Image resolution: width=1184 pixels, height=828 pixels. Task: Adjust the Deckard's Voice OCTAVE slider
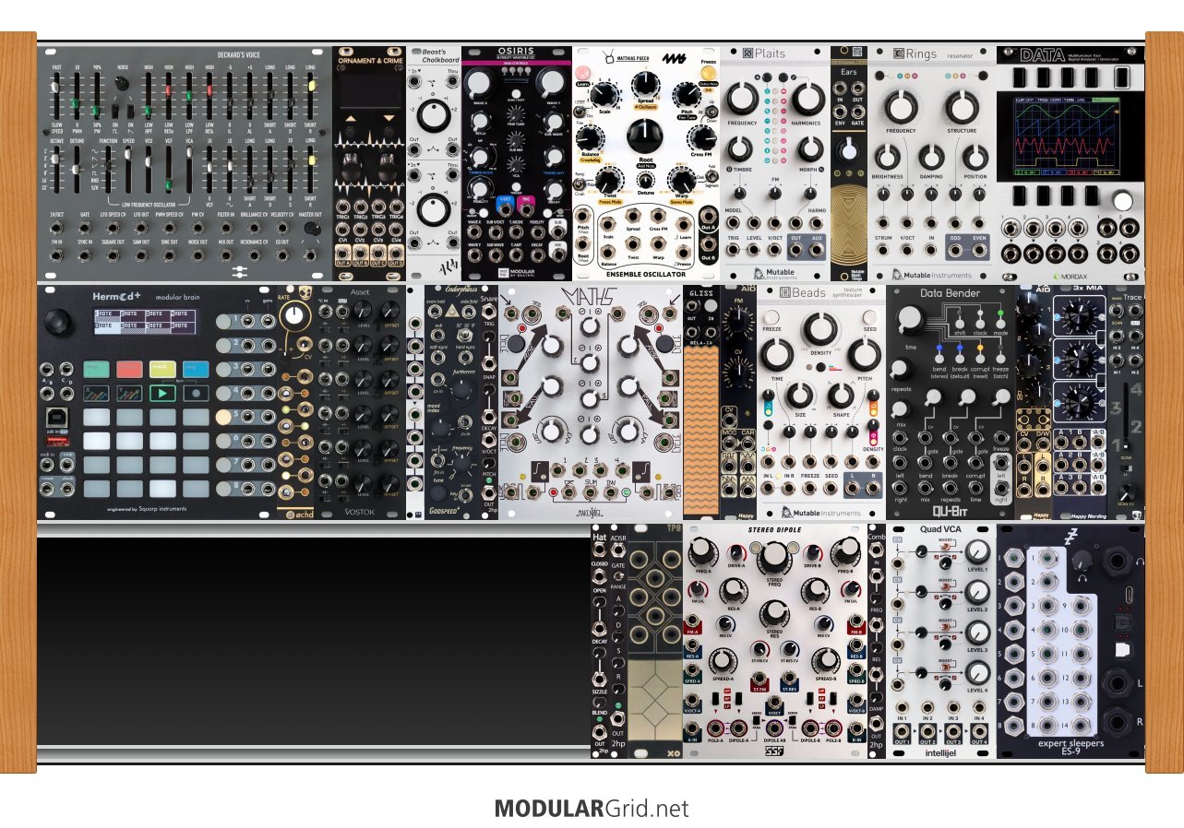[x=55, y=169]
